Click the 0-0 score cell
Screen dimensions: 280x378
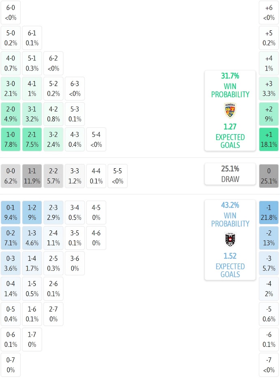pos(11,176)
